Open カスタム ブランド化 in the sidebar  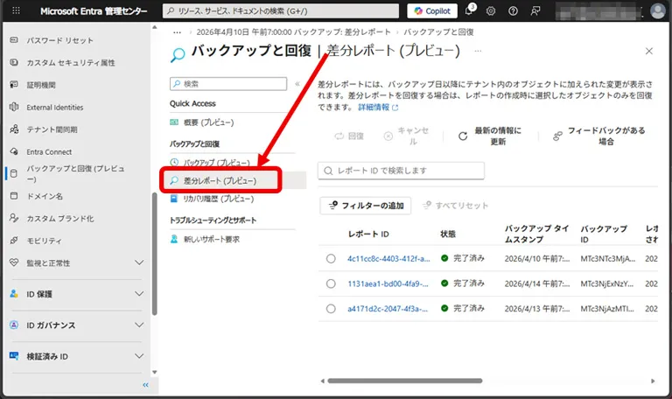(x=60, y=219)
